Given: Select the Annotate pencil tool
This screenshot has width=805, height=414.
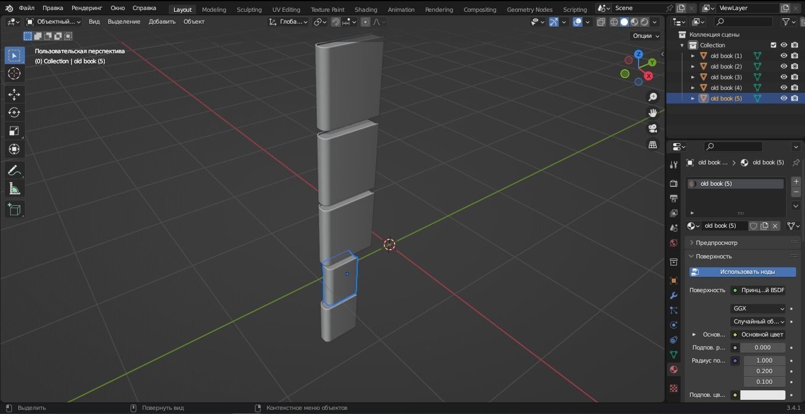Looking at the screenshot, I should 14,170.
